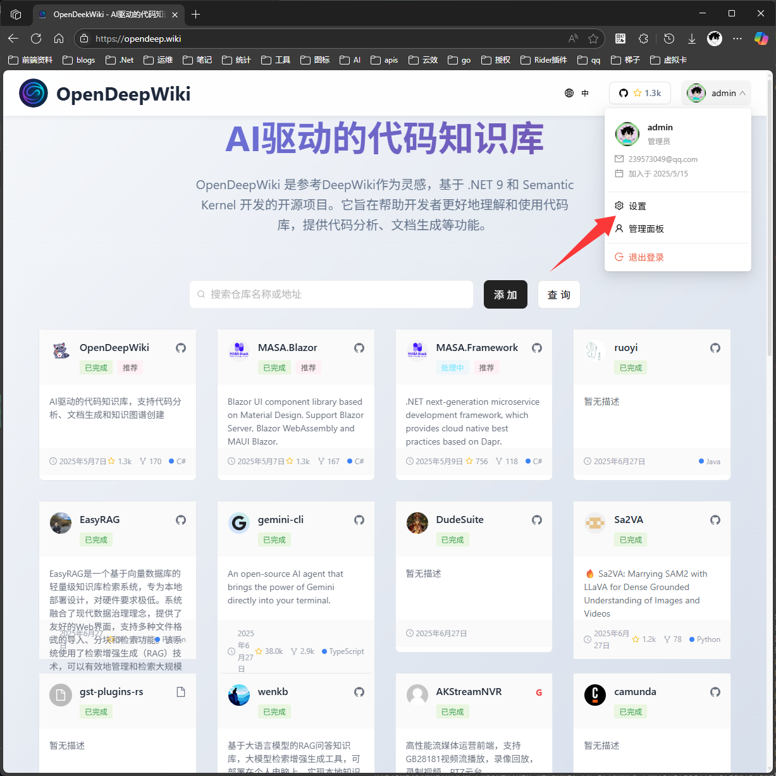This screenshot has height=776, width=776.
Task: Click the EasyRAG card avatar
Action: click(61, 523)
